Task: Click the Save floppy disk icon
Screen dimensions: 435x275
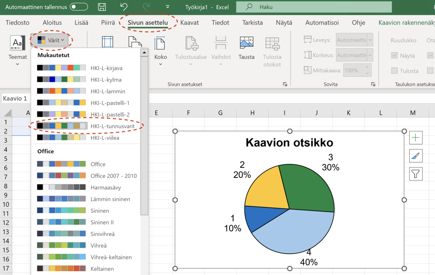Action: click(102, 7)
